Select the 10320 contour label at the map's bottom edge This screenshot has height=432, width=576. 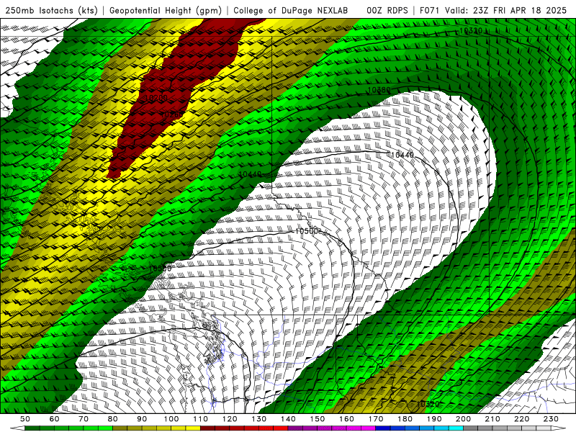(x=428, y=404)
